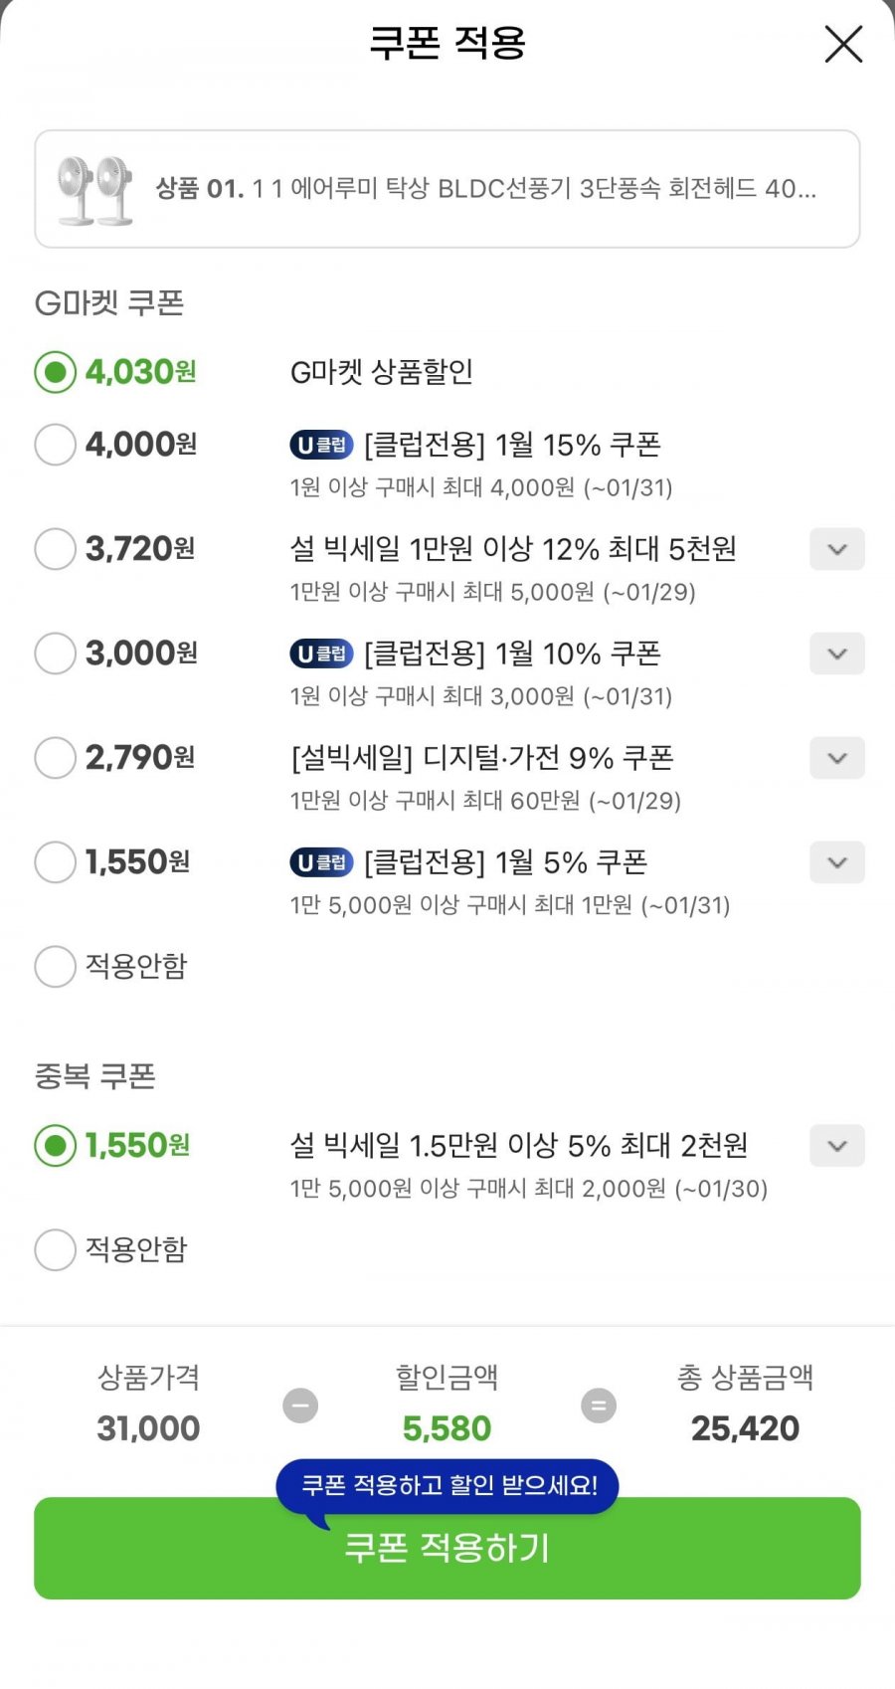The height and width of the screenshot is (1689, 895).
Task: Click the U클럽 badge on 15% coupon
Action: [x=321, y=445]
